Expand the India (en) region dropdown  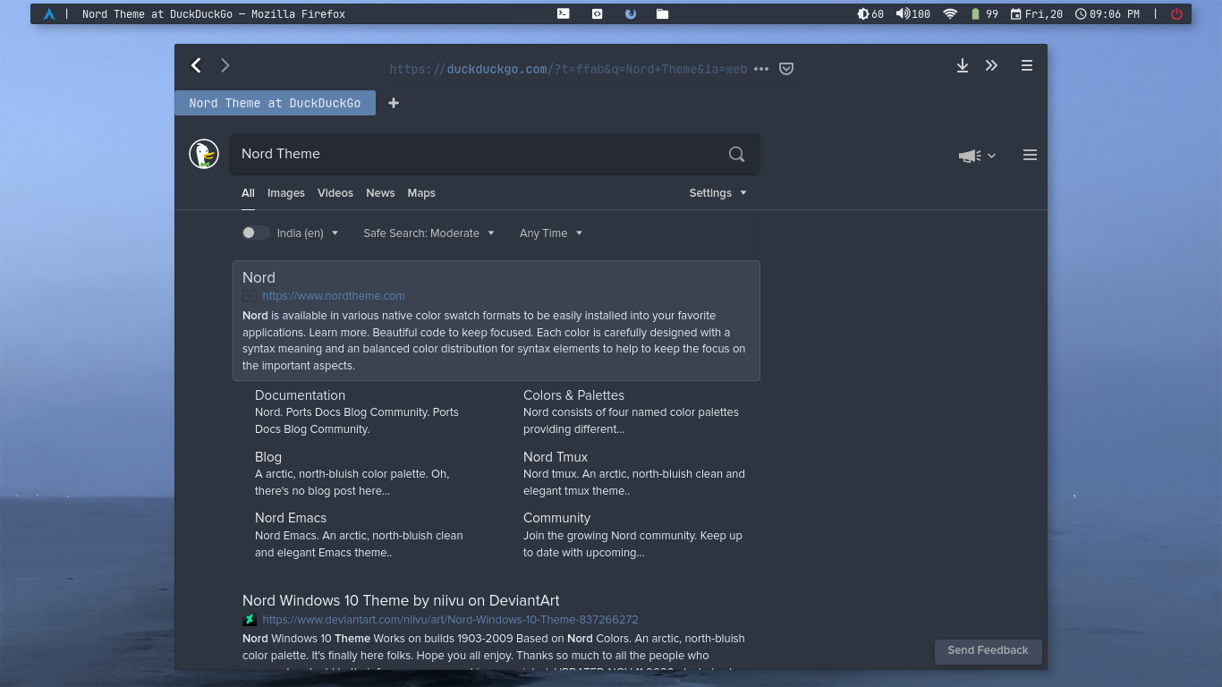309,233
